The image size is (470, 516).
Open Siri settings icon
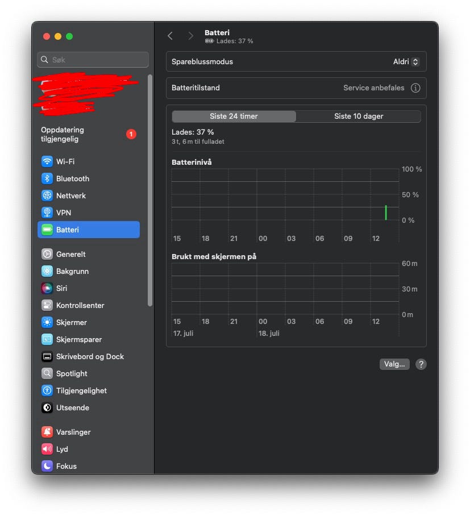pyautogui.click(x=47, y=288)
